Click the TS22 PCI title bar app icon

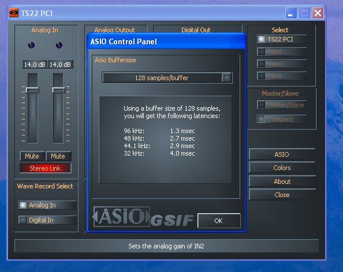pyautogui.click(x=13, y=13)
